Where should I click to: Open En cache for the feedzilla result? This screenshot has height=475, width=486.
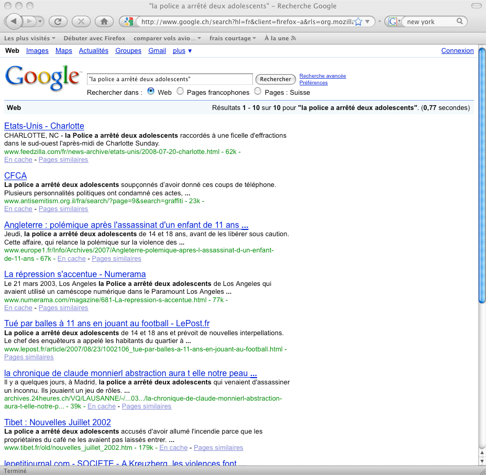click(18, 160)
